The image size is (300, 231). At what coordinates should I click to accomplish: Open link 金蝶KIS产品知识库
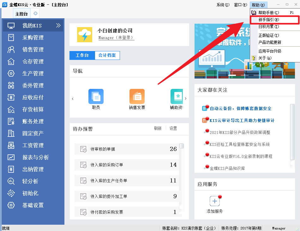227,168
